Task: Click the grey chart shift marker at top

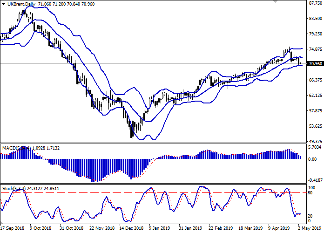Action: [277, 2]
